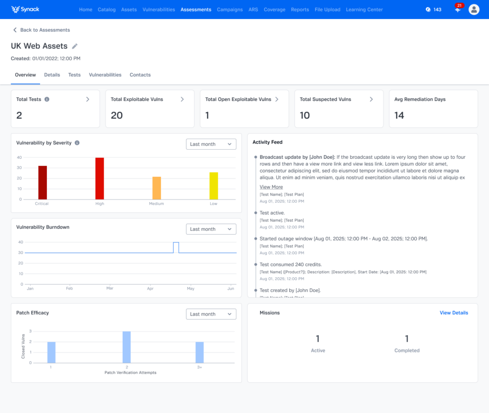489x413 pixels.
Task: Click the red High severity bar
Action: [99, 179]
